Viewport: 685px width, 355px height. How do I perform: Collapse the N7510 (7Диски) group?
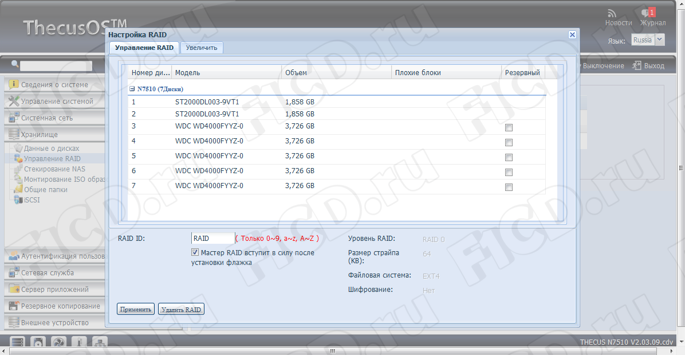tap(132, 89)
